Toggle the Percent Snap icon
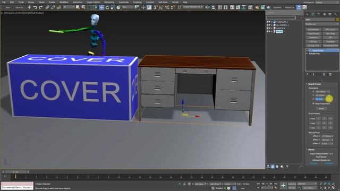The image size is (340, 191). click(167, 7)
